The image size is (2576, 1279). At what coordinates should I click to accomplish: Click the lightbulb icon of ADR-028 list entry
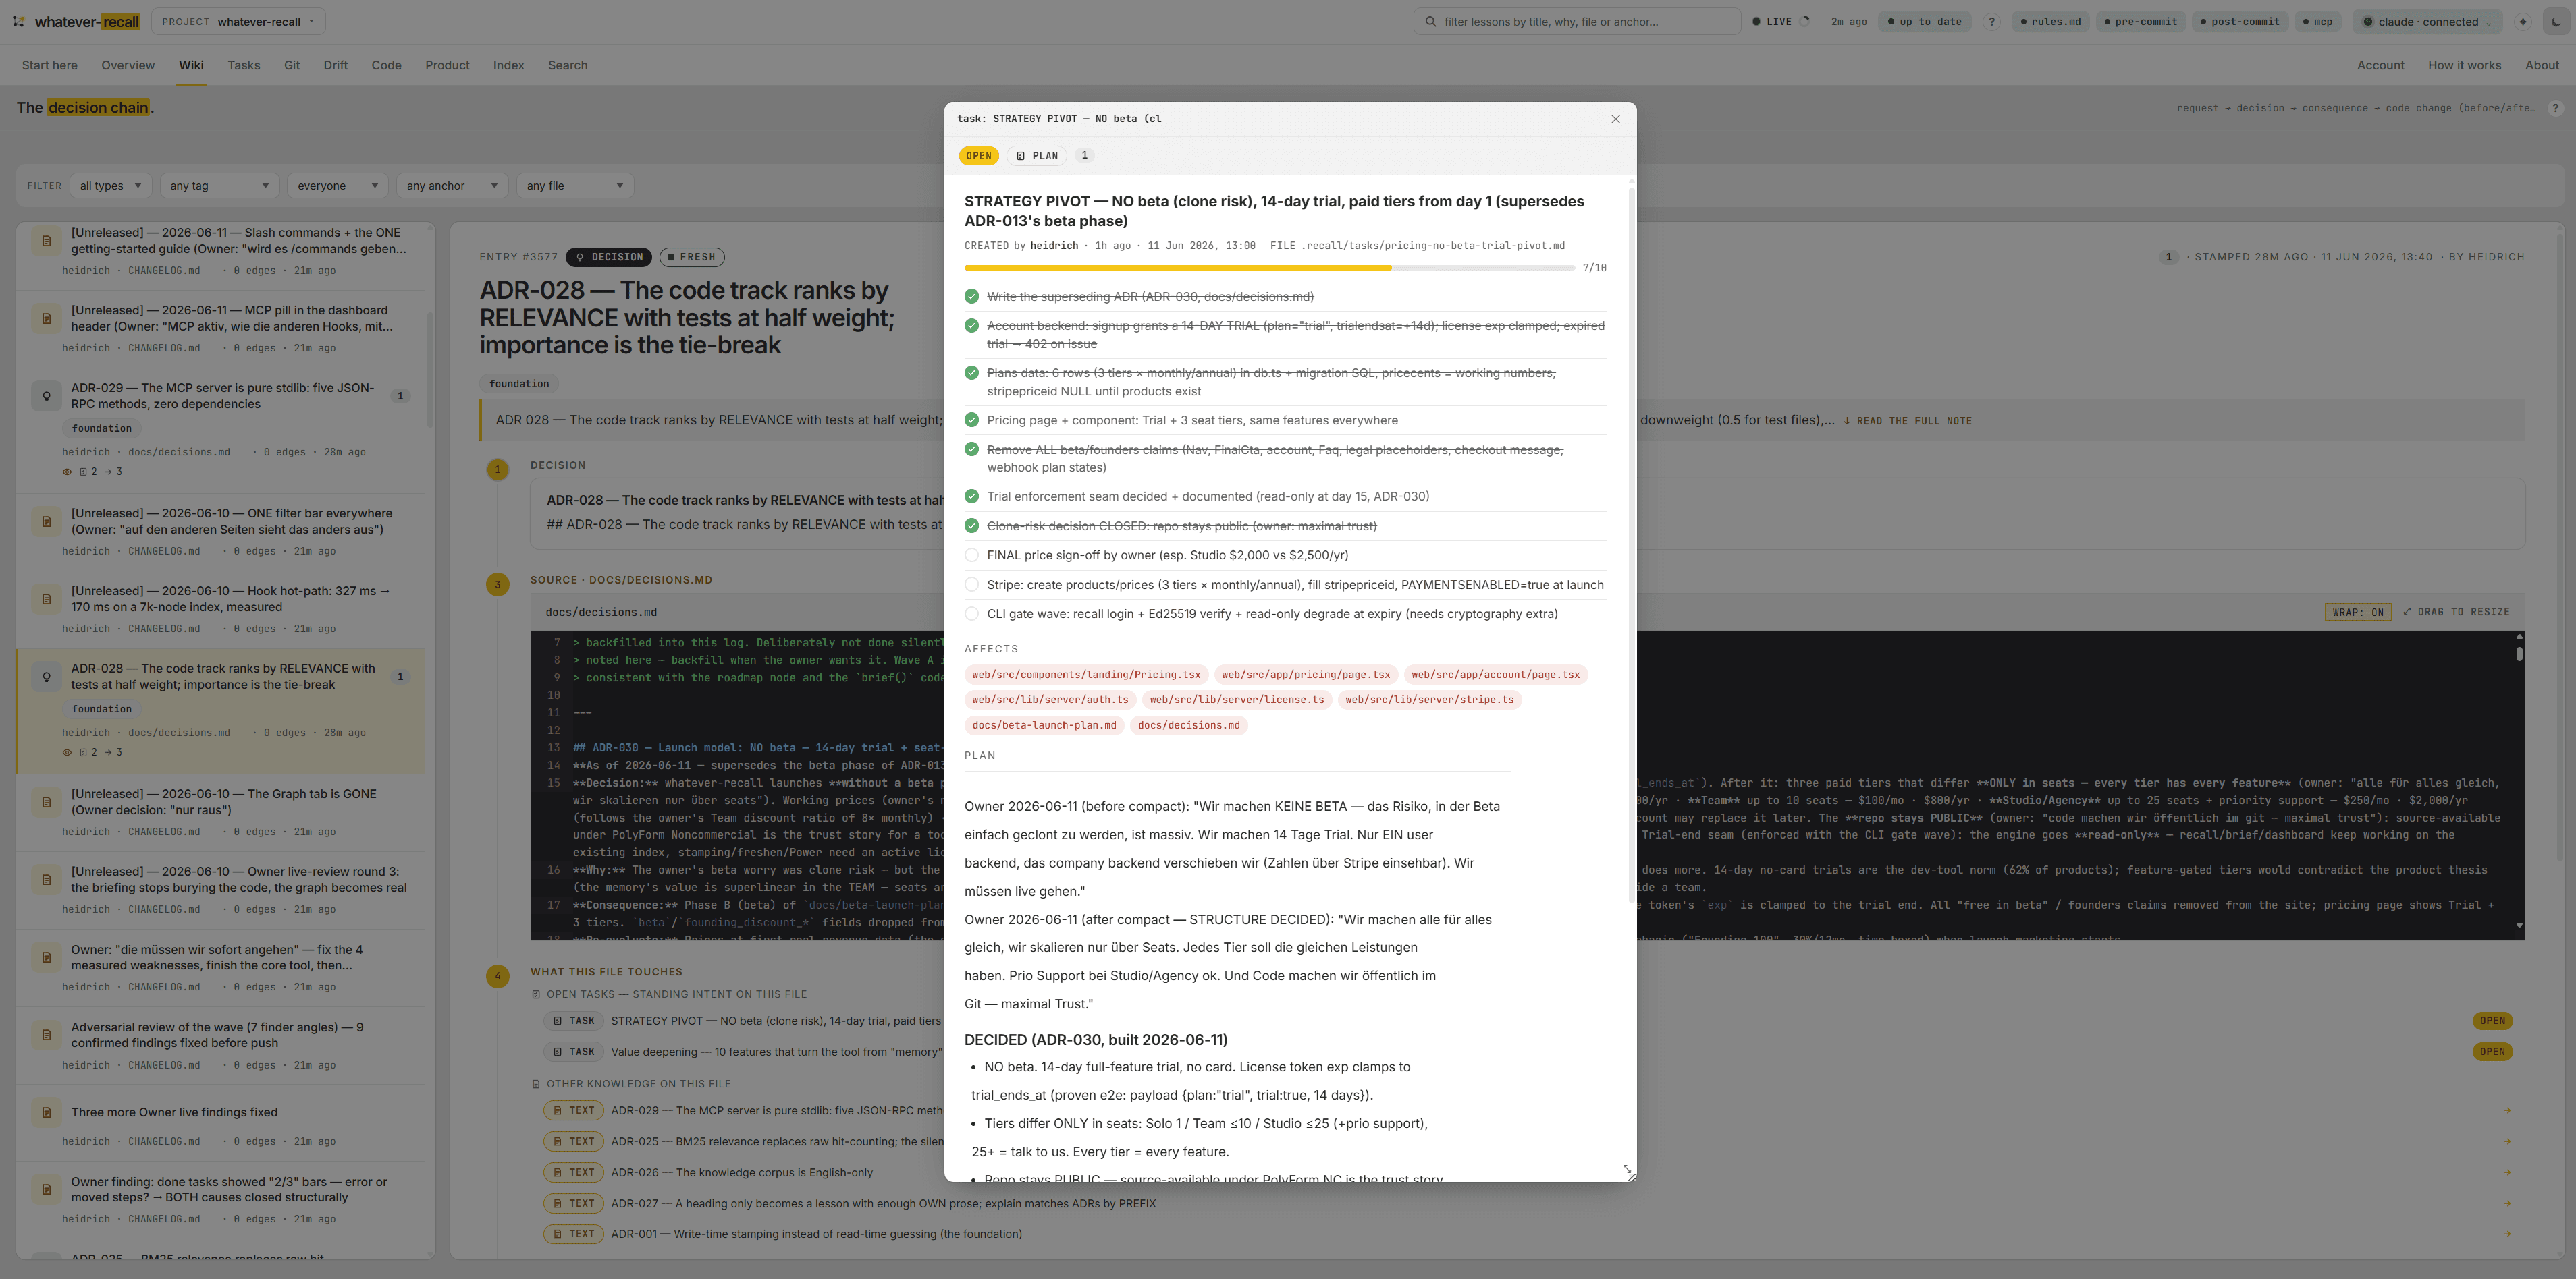46,677
